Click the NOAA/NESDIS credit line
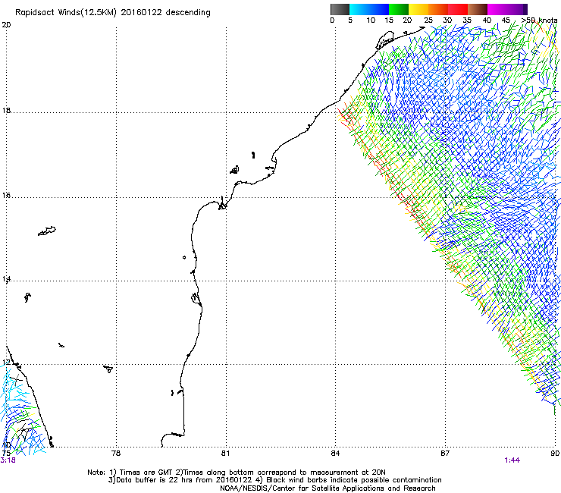 pos(328,488)
